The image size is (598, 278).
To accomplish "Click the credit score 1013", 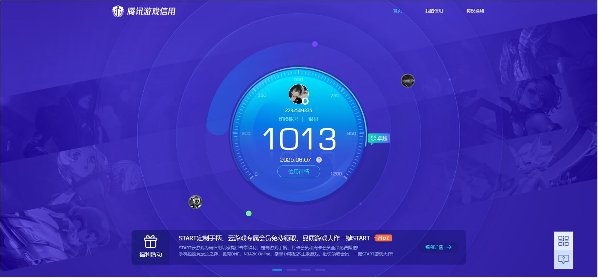I will pyautogui.click(x=299, y=139).
